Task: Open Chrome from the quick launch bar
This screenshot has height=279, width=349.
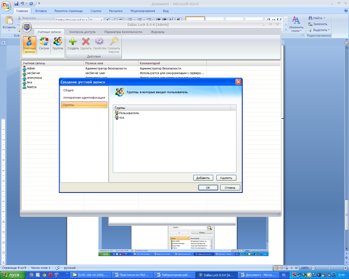Action: (x=44, y=275)
